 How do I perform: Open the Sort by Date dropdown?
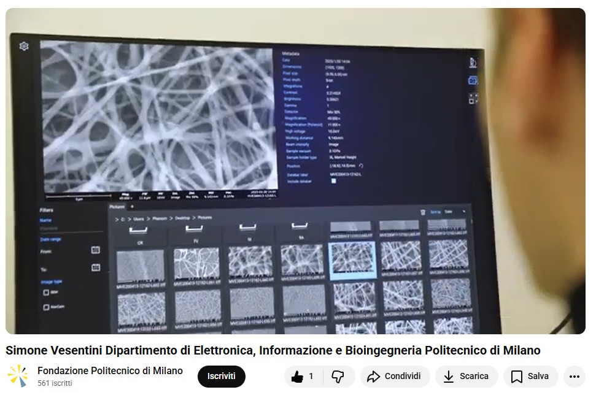click(x=454, y=212)
